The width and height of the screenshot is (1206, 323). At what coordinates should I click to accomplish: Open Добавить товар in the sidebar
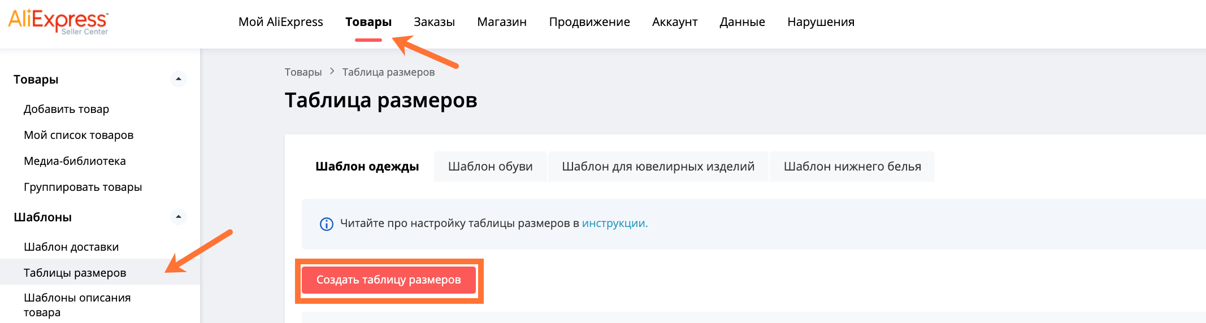pyautogui.click(x=66, y=109)
